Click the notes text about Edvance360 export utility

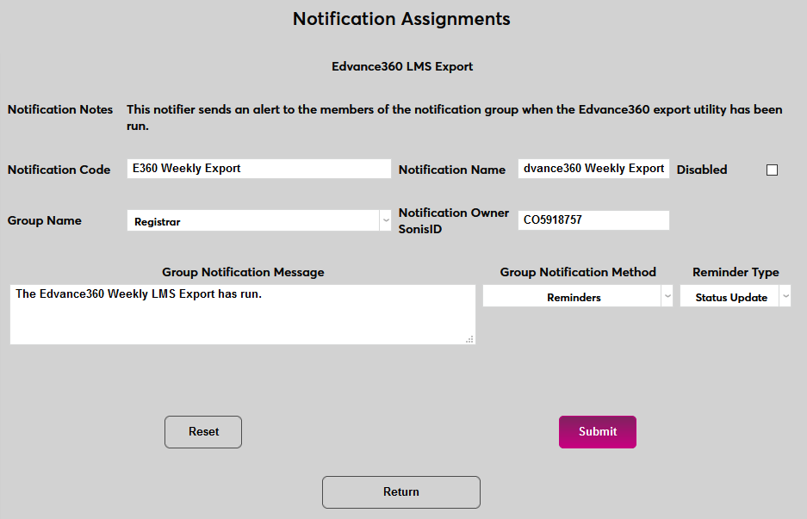(x=455, y=117)
